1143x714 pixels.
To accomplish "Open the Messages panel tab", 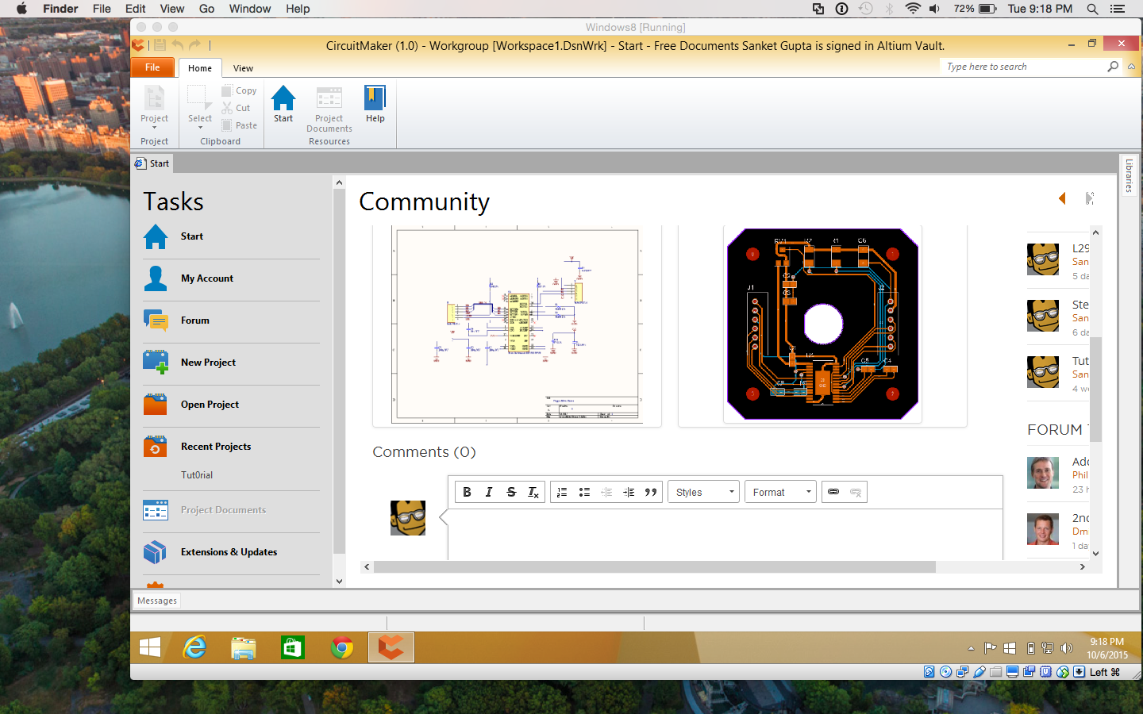I will click(157, 601).
